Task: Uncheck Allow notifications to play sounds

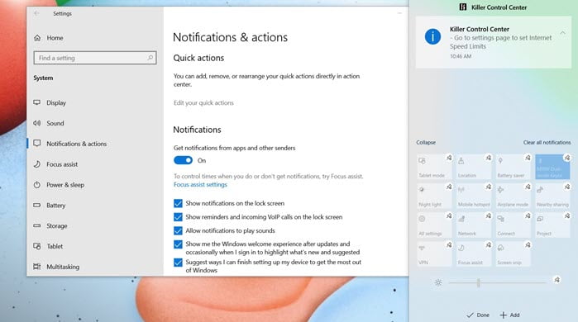Action: pyautogui.click(x=178, y=230)
